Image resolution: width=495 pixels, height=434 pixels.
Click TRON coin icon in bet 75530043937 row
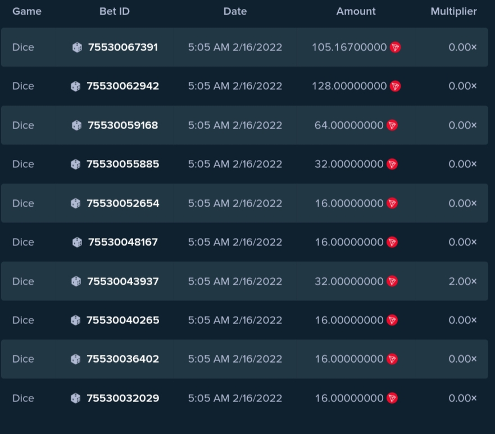click(392, 281)
